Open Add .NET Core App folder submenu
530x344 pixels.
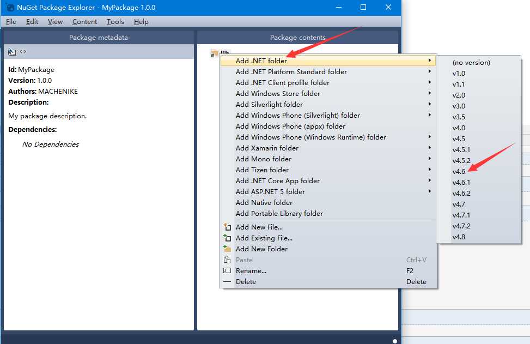click(328, 180)
